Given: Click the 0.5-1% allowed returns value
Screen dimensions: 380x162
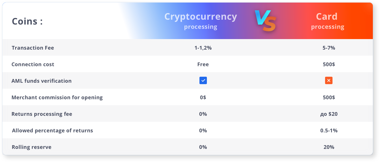Looking at the screenshot, I should pyautogui.click(x=329, y=130).
